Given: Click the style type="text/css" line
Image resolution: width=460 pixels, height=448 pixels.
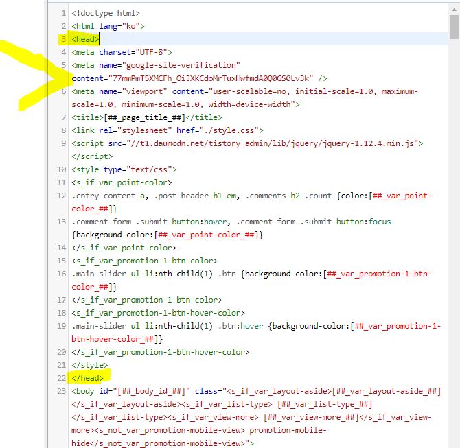Looking at the screenshot, I should point(124,169).
